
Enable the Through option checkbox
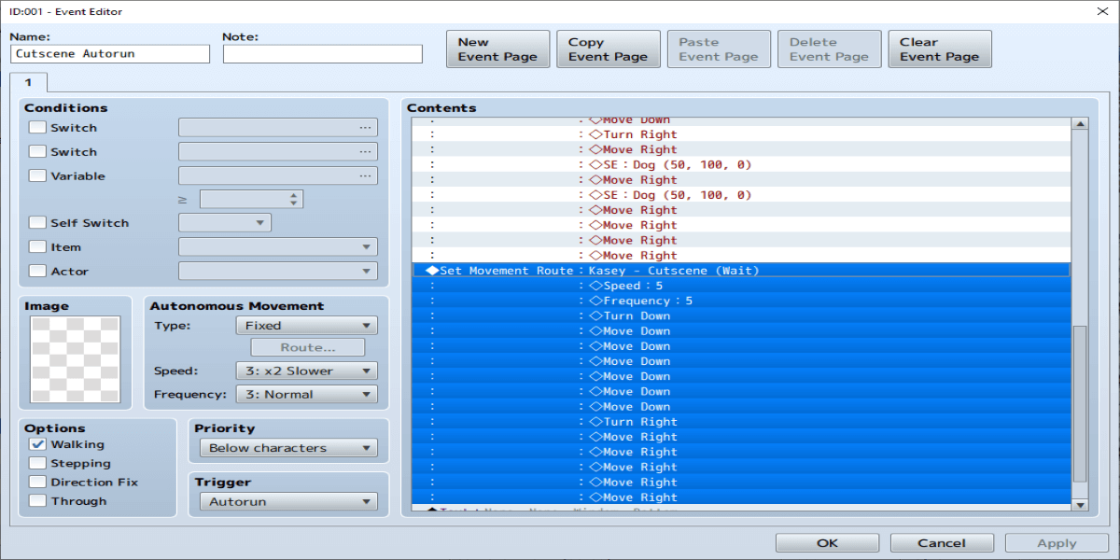tap(37, 500)
